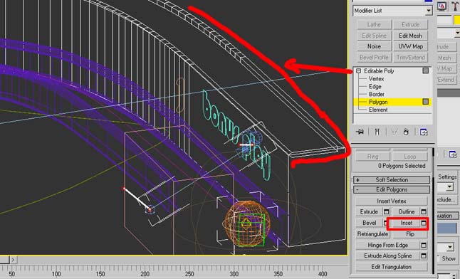Expand the Soft Selection rollout
The image size is (460, 279).
(392, 180)
